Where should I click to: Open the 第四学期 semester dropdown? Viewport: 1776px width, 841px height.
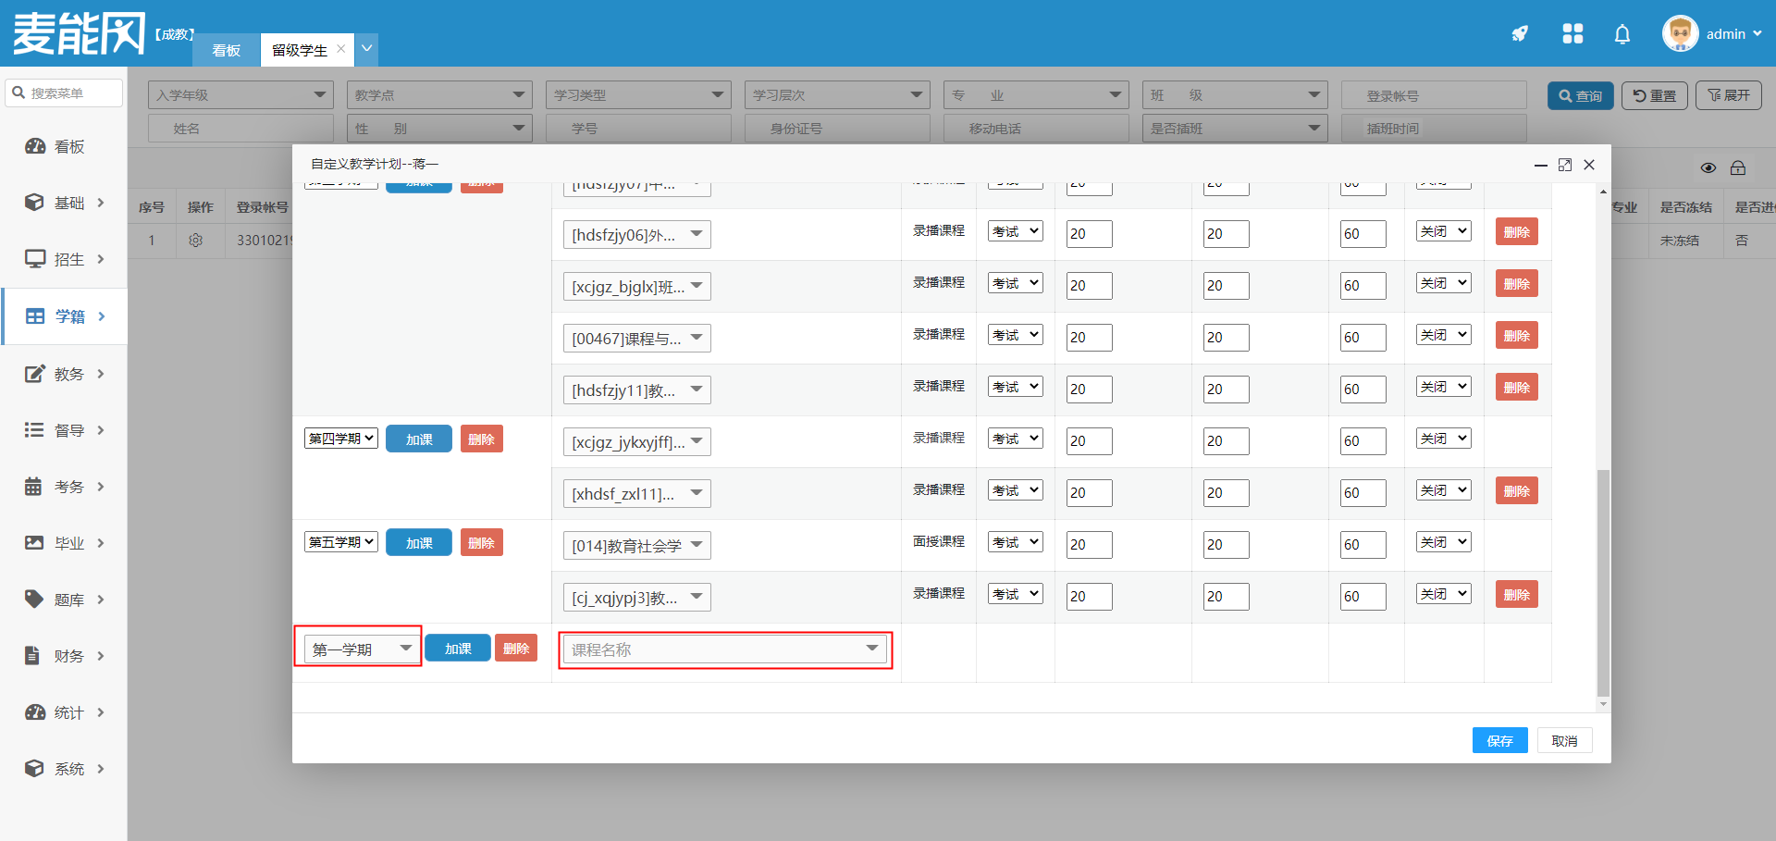(x=340, y=439)
